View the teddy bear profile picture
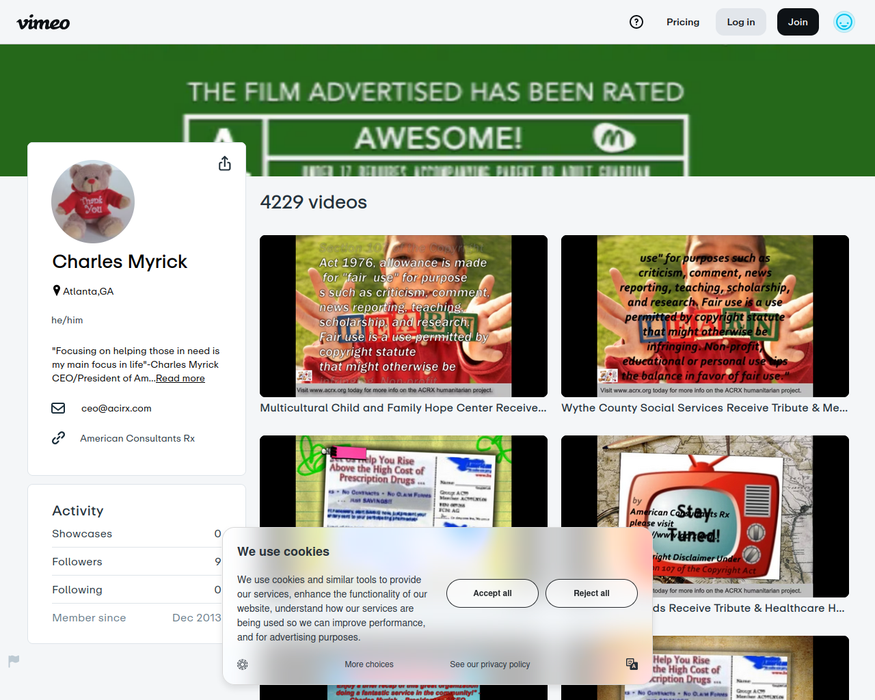This screenshot has height=700, width=875. 93,202
